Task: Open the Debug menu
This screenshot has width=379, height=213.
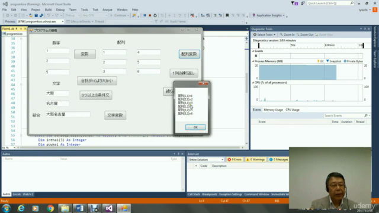Action: click(60, 9)
